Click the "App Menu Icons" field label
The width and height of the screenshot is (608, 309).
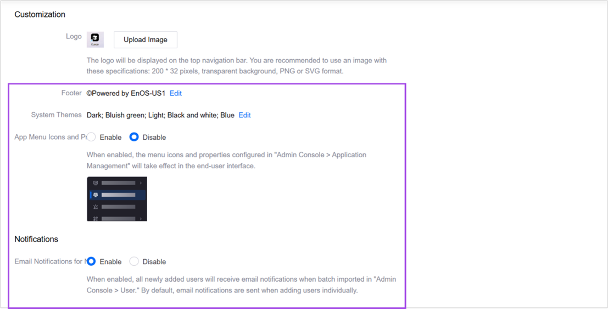[47, 137]
